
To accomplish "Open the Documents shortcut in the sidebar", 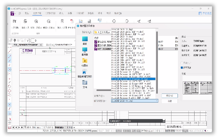I will click(85, 84).
